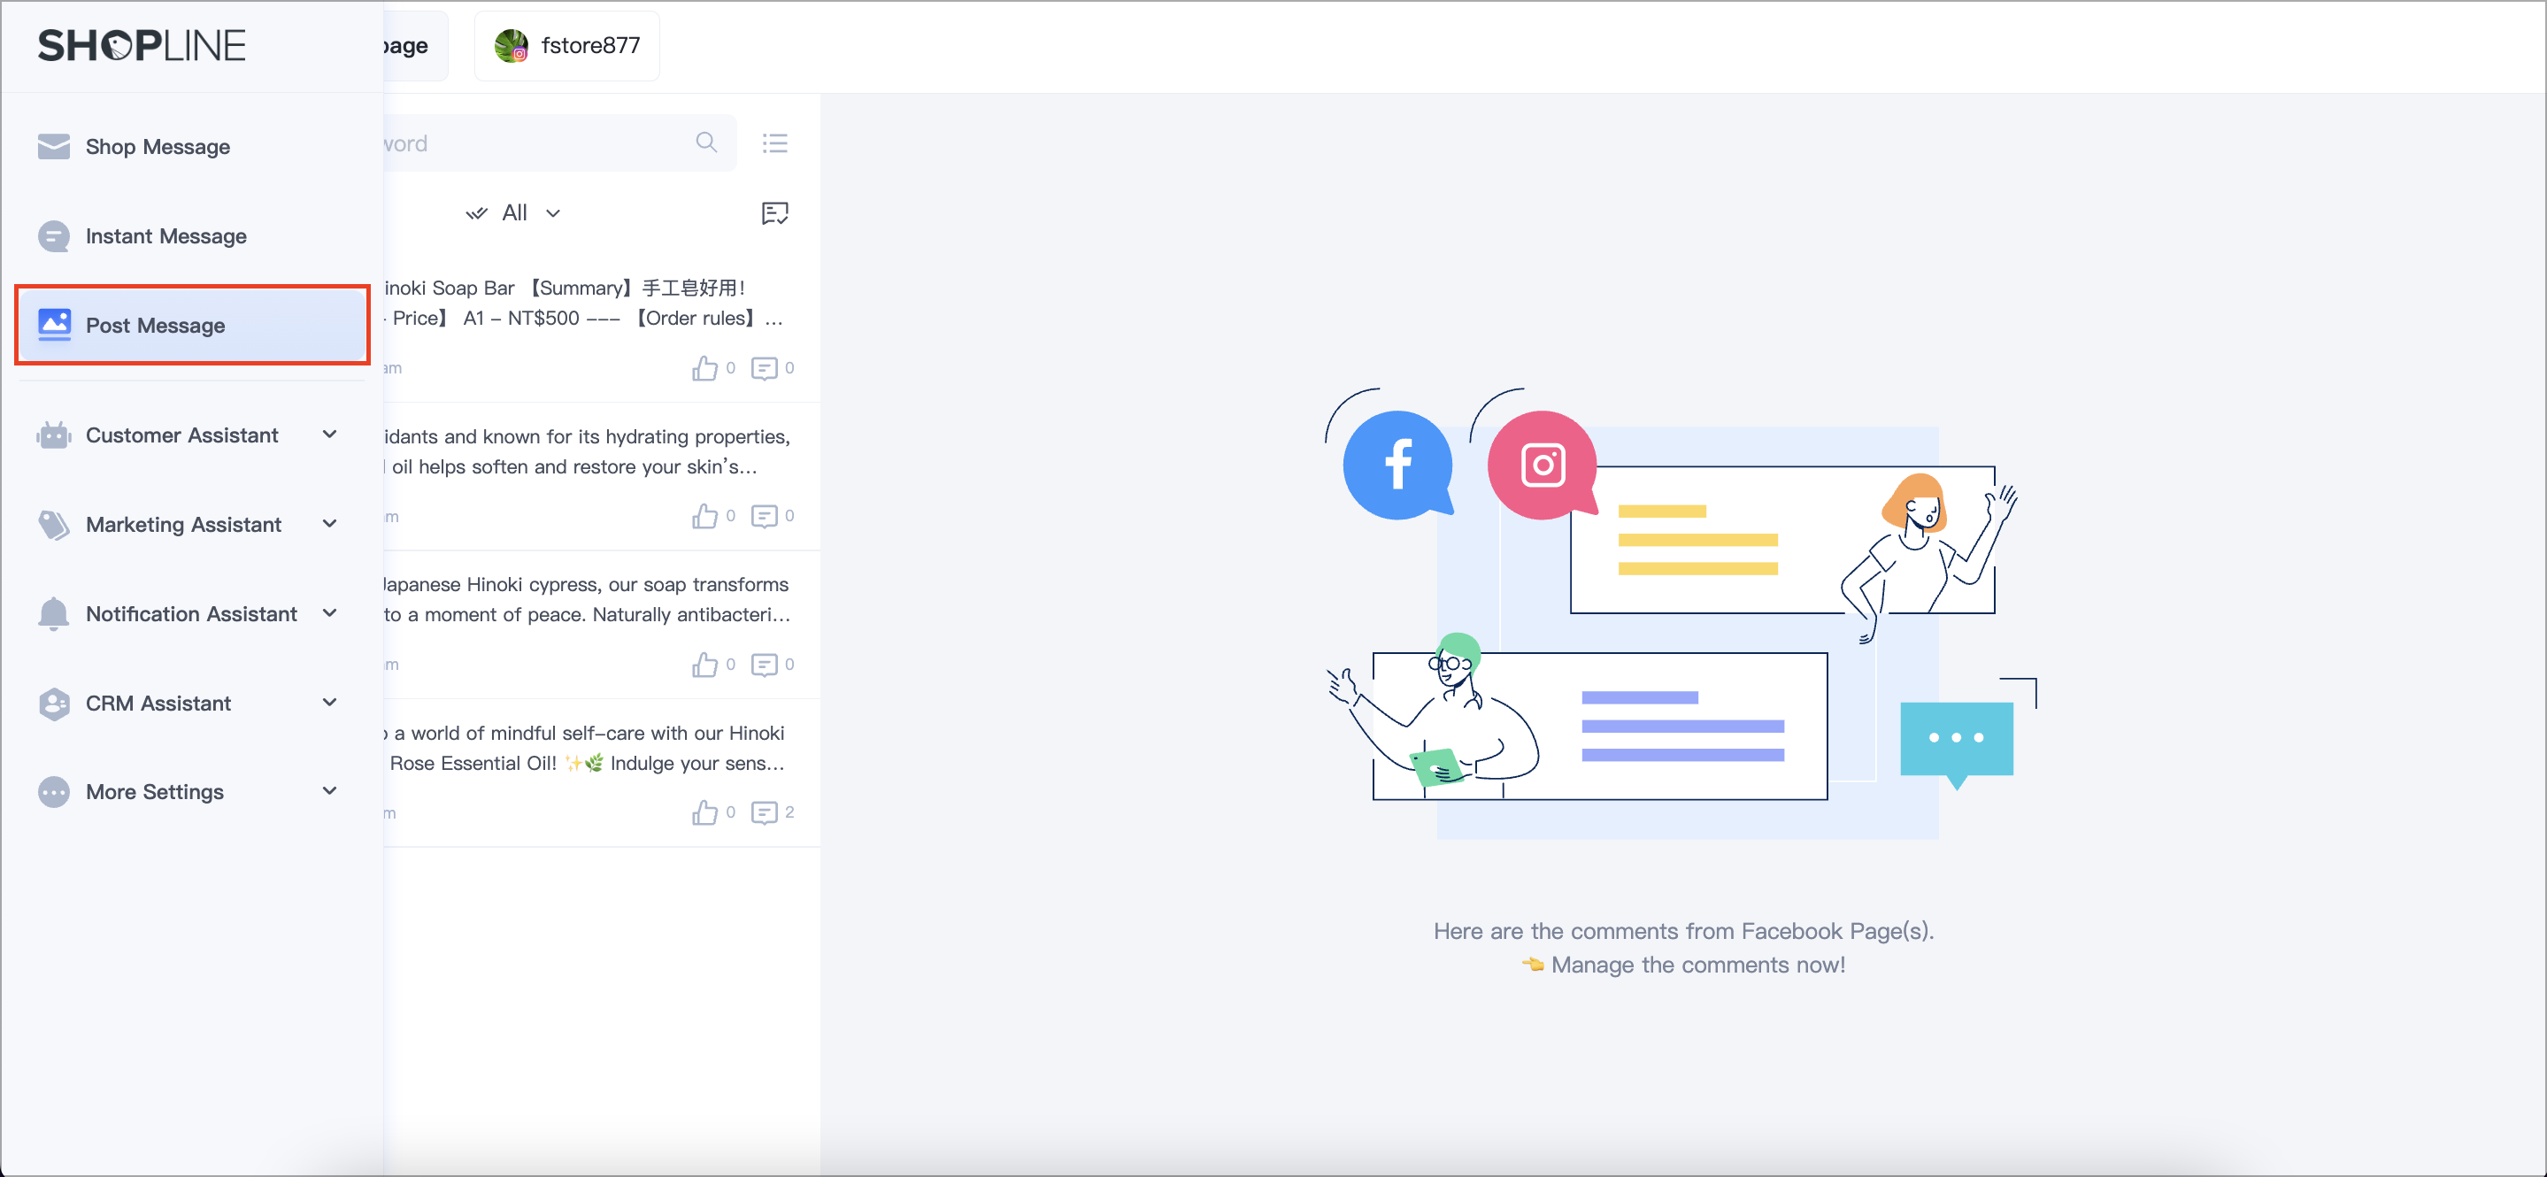Open the All filter dropdown
This screenshot has width=2547, height=1177.
514,212
